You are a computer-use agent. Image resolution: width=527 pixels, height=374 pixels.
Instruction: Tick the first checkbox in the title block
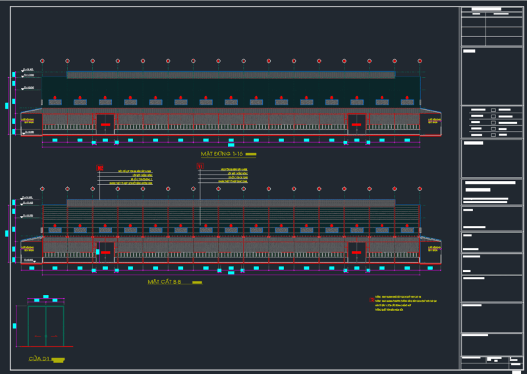pyautogui.click(x=493, y=110)
